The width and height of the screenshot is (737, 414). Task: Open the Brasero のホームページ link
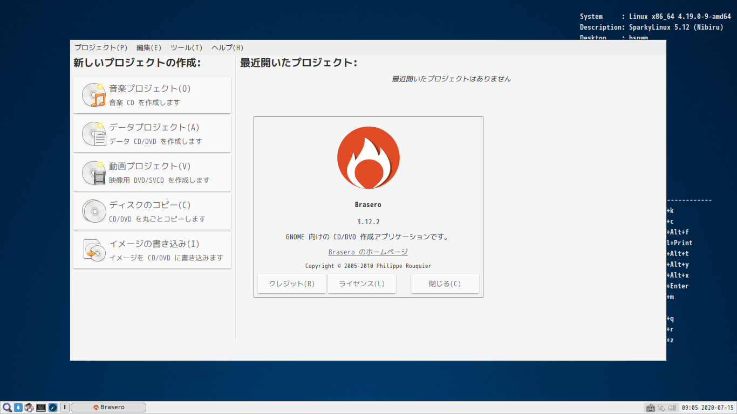[x=368, y=252]
